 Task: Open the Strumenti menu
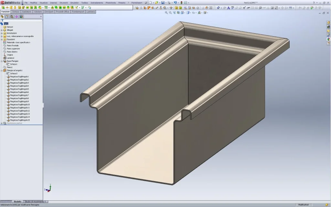[x=64, y=3]
